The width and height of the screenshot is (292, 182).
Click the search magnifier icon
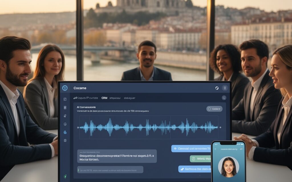224,98
